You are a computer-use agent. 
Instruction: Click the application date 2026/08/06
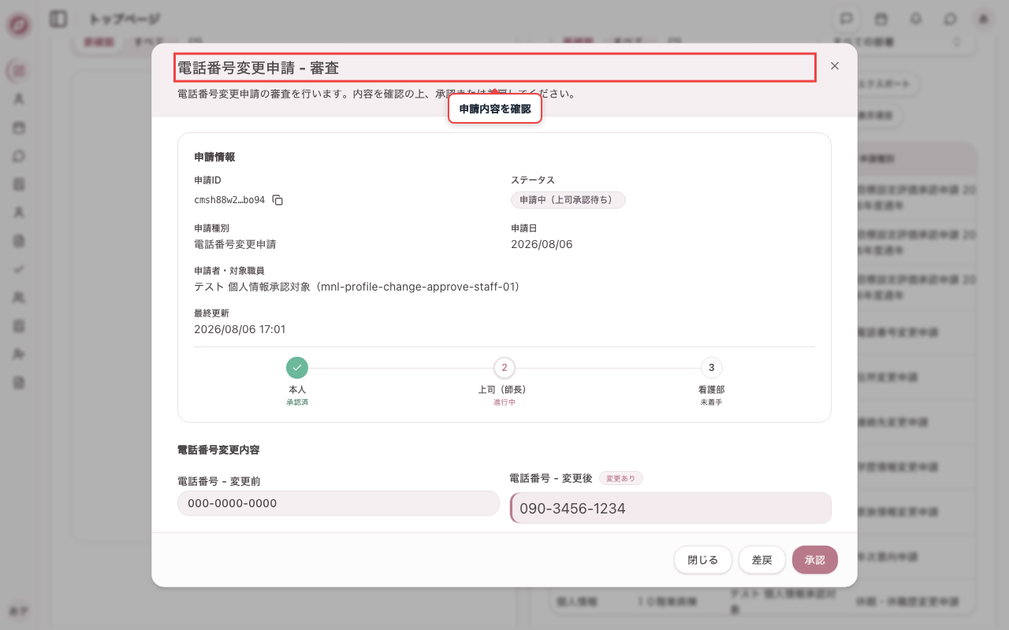pos(542,244)
